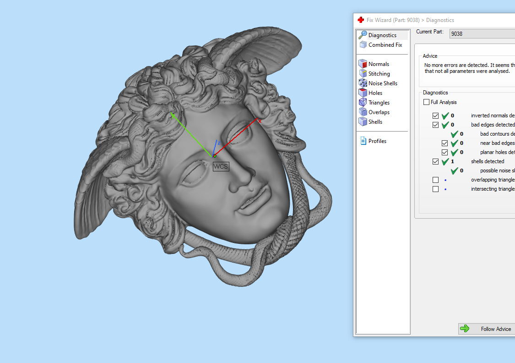The height and width of the screenshot is (363, 515).
Task: Uncheck the near bad edges diagnostic
Action: click(x=445, y=143)
